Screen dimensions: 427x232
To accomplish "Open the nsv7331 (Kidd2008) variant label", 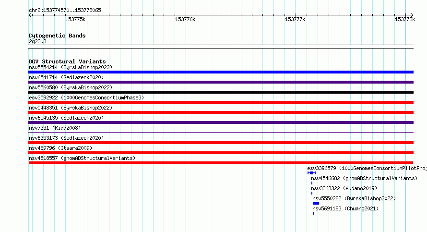I will coord(55,128).
